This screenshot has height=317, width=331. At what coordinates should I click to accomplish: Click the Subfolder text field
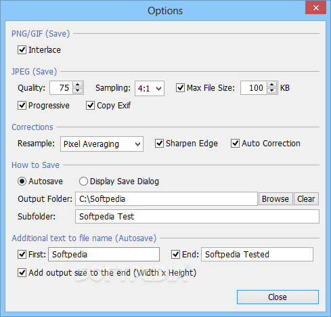(197, 217)
